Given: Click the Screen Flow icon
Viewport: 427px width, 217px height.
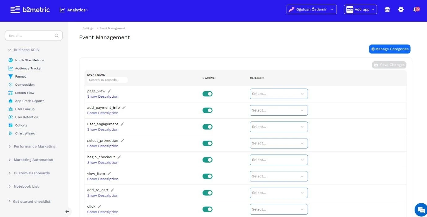Looking at the screenshot, I should click(11, 93).
